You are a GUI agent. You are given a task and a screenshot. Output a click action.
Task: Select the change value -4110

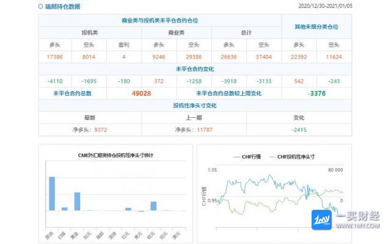pos(55,81)
